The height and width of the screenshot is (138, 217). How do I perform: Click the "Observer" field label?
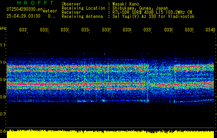(x=71, y=4)
